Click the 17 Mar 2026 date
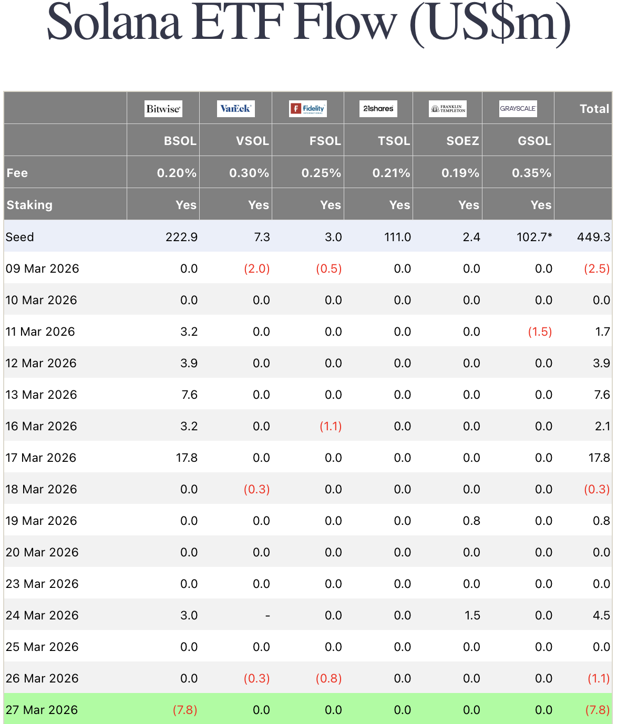Image resolution: width=617 pixels, height=724 pixels. coord(41,458)
